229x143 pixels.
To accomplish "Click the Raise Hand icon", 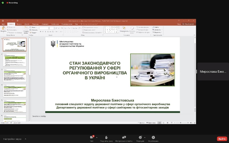I will 106,138.
